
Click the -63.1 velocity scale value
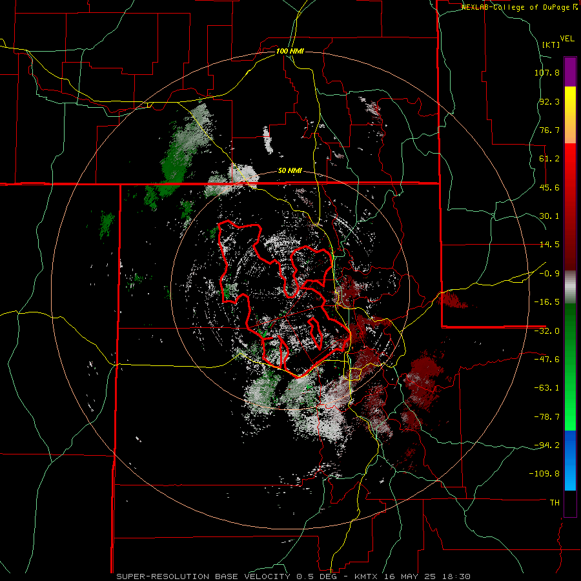(x=547, y=388)
